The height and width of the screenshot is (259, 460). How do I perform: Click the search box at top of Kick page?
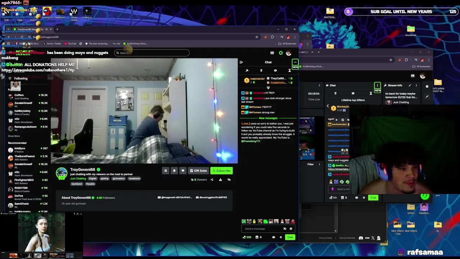tap(152, 53)
